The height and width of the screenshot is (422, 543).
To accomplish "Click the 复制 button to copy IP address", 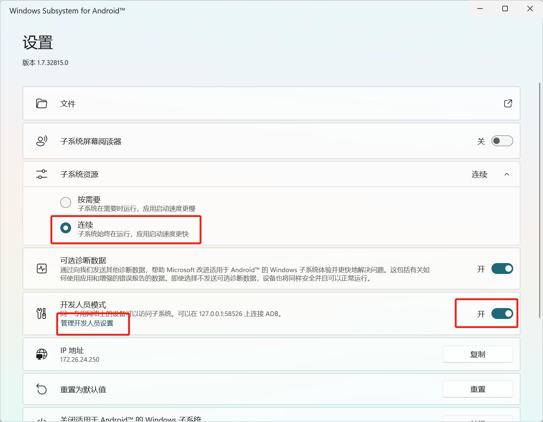I will 478,354.
